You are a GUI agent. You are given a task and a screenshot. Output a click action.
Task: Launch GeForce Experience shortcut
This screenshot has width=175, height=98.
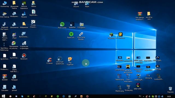pyautogui.click(x=24, y=5)
